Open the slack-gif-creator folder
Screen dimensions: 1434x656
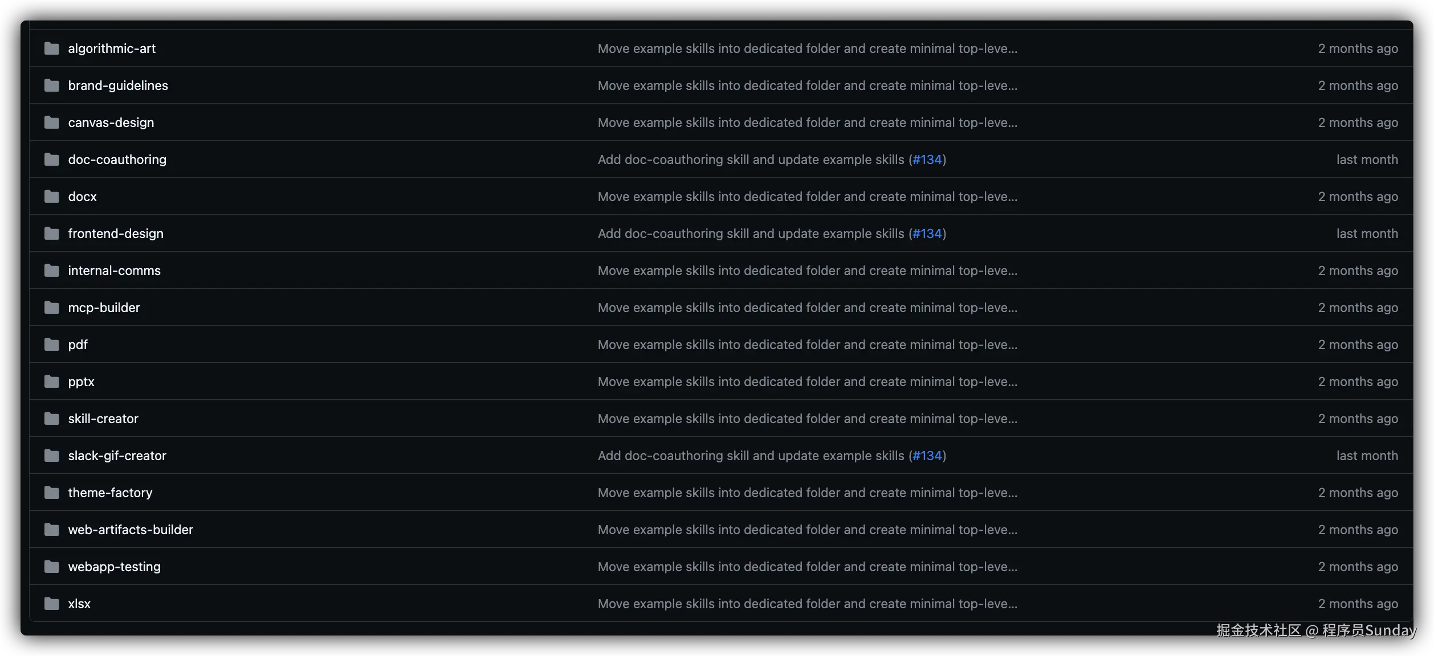coord(117,456)
